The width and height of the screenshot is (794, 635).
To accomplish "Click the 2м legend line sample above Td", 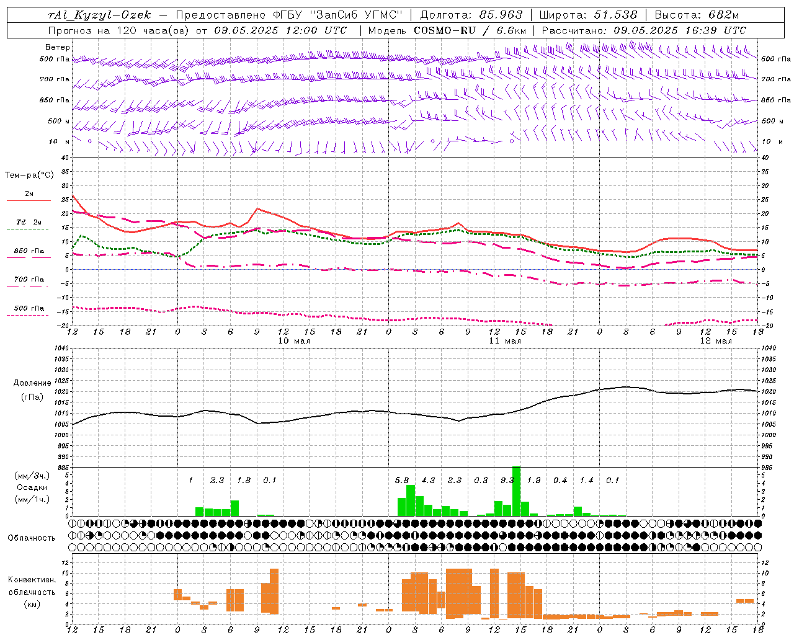I will coord(29,201).
